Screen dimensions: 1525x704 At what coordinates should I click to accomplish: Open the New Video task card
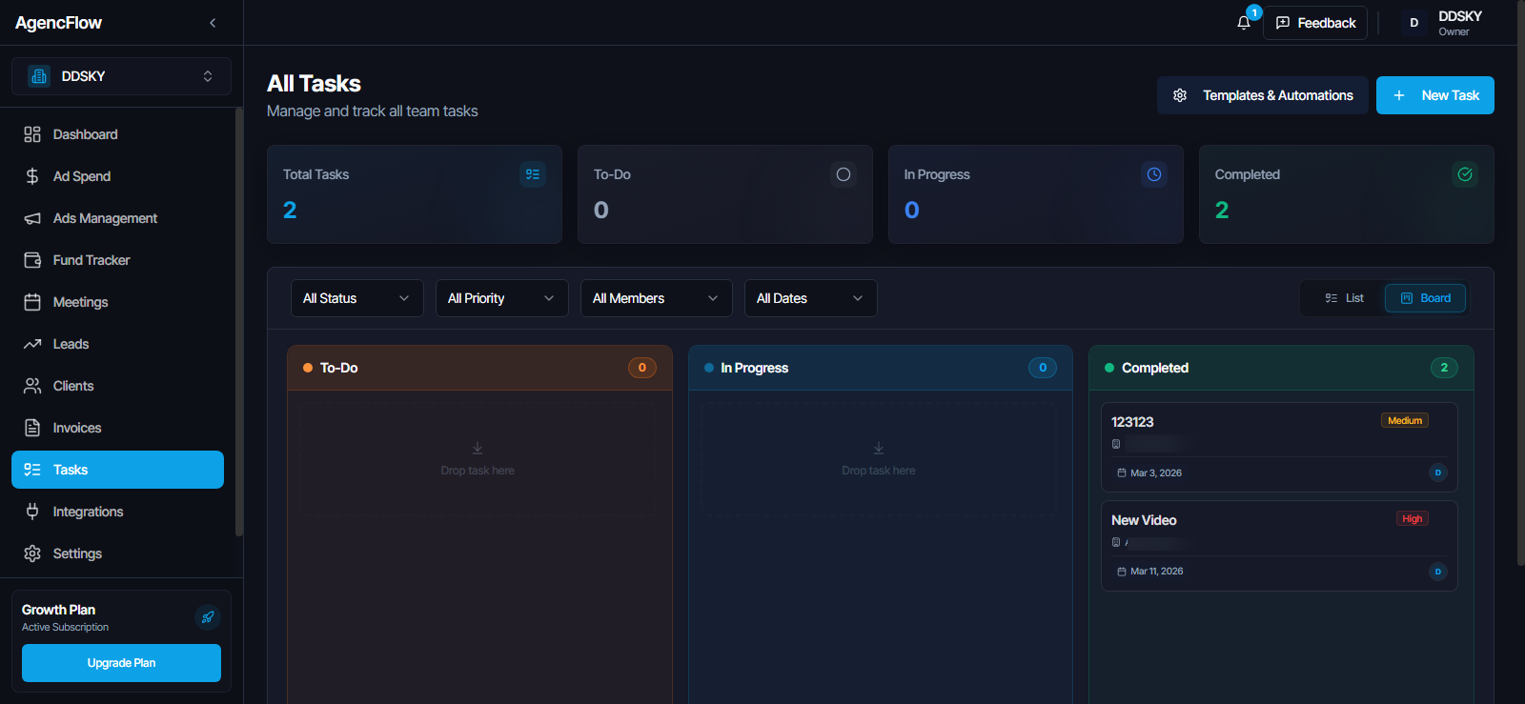pyautogui.click(x=1279, y=546)
